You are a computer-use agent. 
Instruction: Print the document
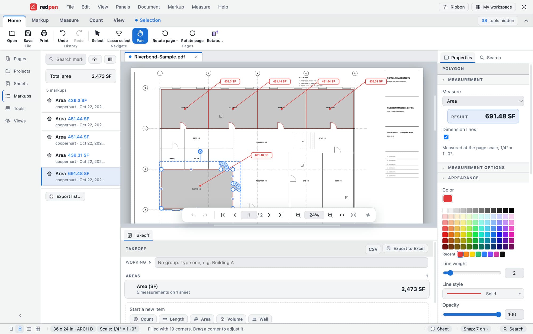[x=44, y=36]
